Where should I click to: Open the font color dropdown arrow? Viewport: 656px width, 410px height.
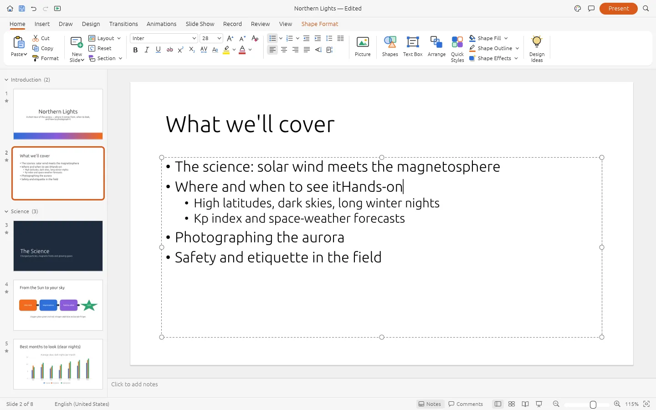click(250, 50)
